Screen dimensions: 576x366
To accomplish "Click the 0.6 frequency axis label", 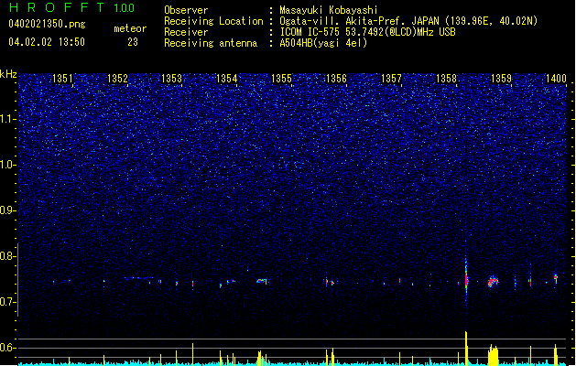I will [8, 348].
